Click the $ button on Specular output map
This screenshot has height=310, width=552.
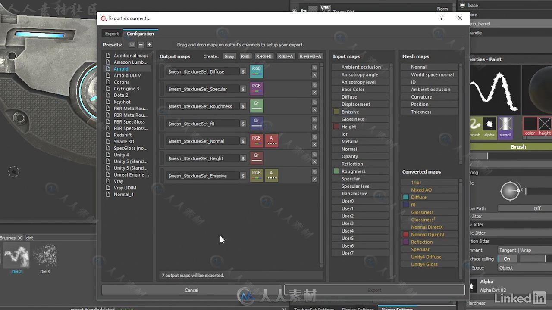(x=243, y=89)
